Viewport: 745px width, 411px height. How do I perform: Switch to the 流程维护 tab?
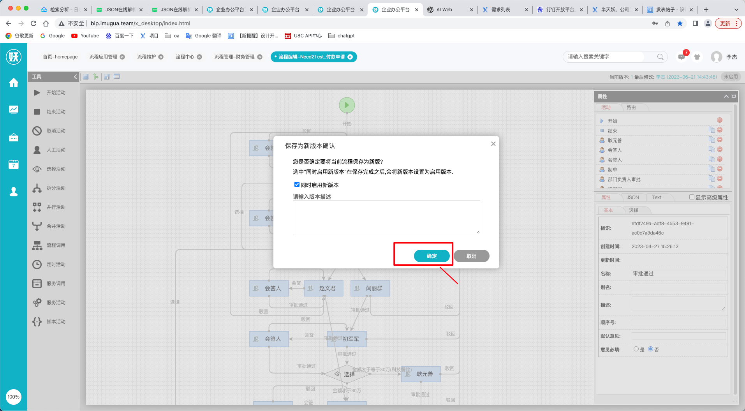tap(146, 57)
